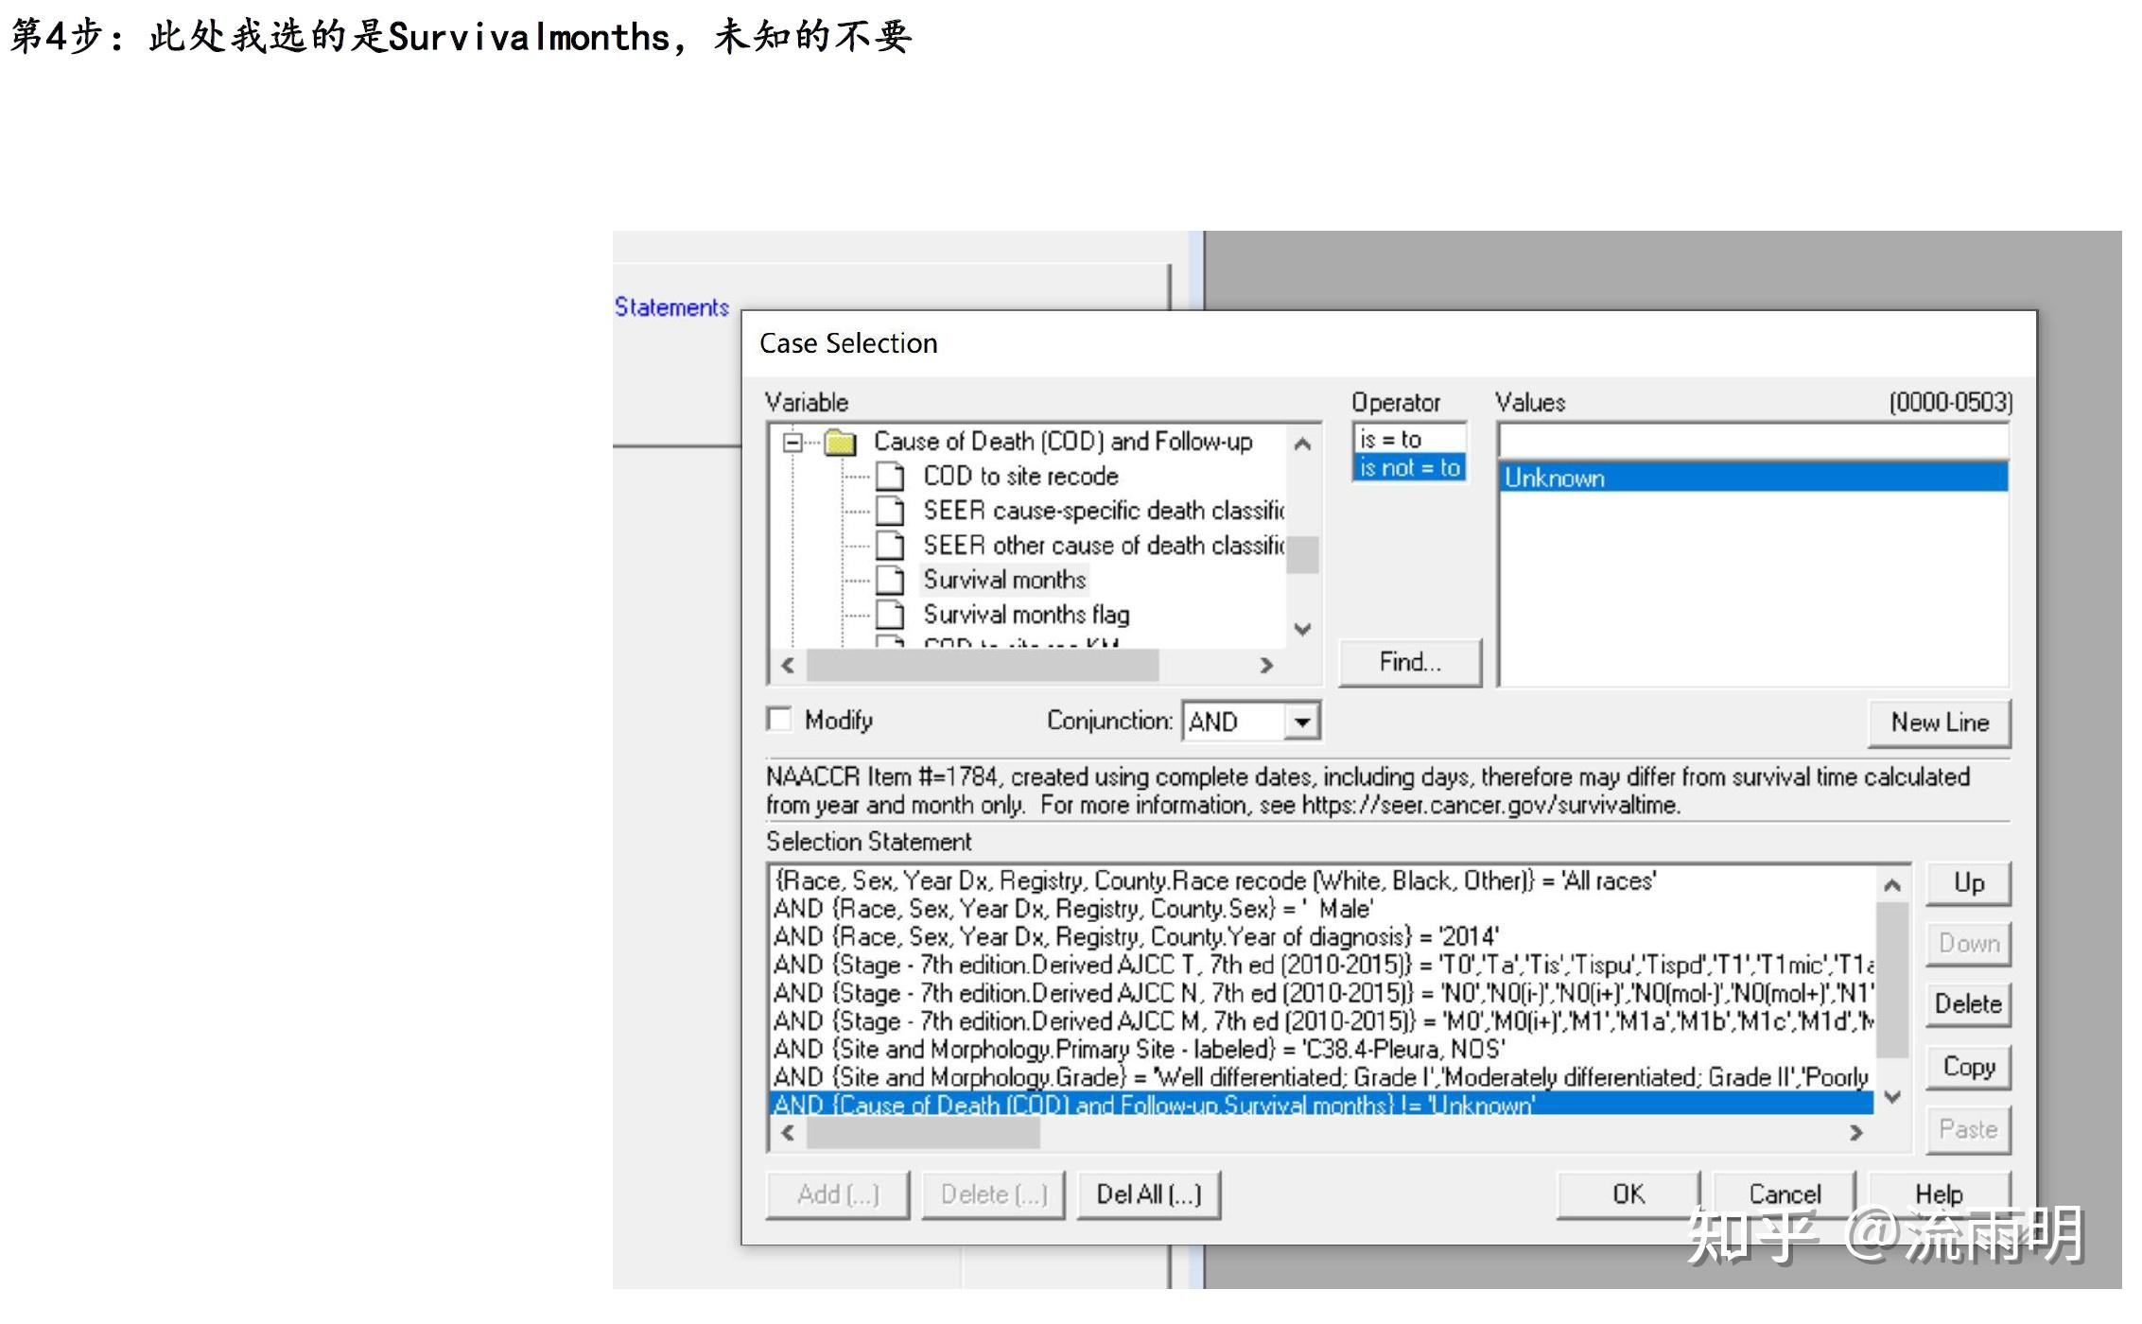Click the Cause of Death folder icon

tap(840, 443)
